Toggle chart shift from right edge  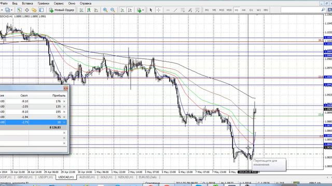(x=130, y=10)
